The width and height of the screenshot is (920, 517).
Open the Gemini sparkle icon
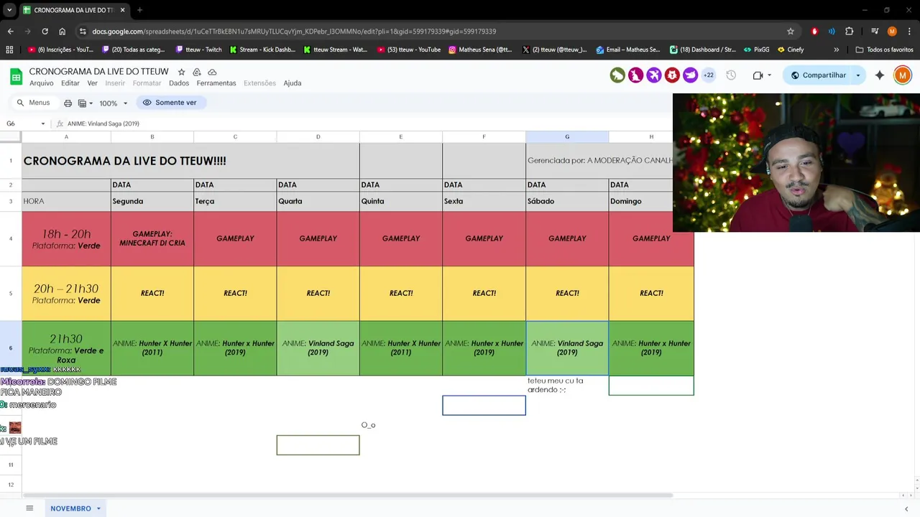880,75
